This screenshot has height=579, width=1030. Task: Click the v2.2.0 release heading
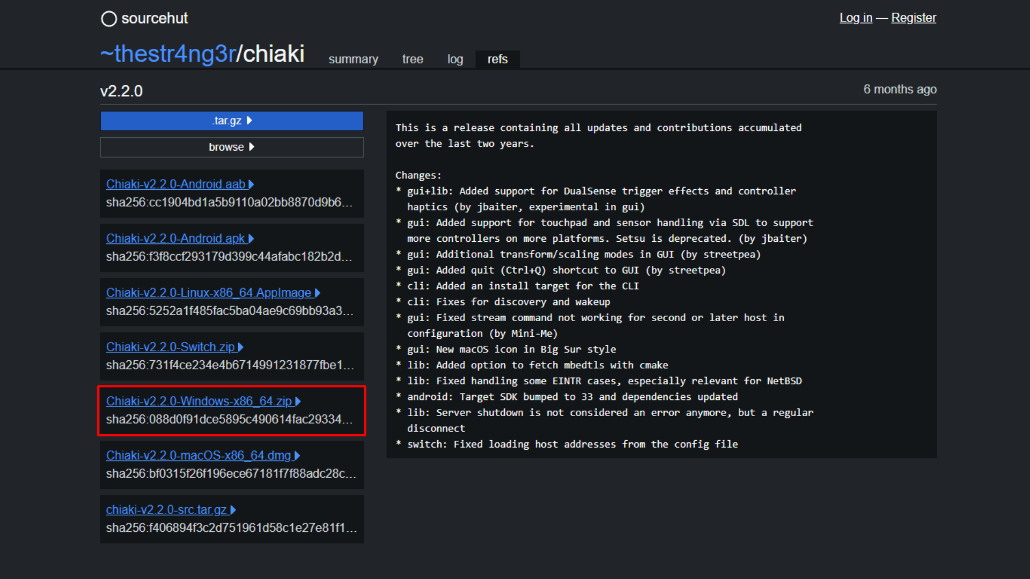click(x=121, y=91)
